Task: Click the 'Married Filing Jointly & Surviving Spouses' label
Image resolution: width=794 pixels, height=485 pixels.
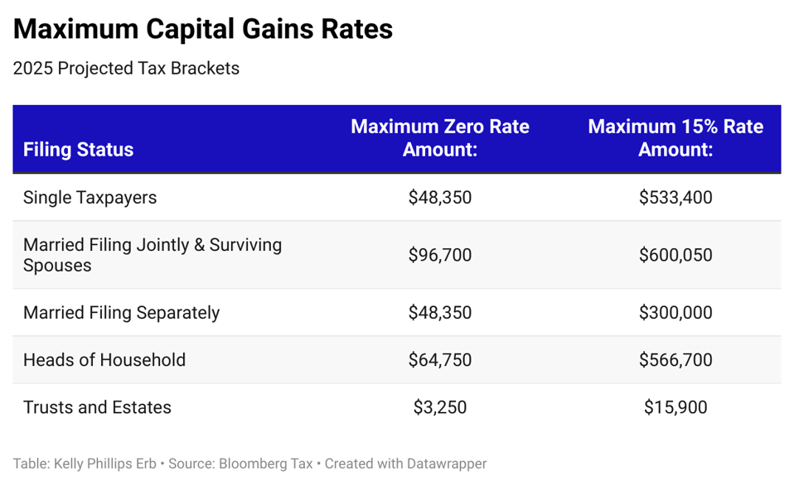Action: click(x=153, y=255)
